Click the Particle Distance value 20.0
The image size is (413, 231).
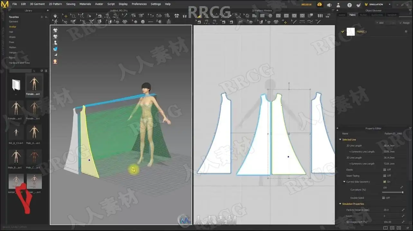coord(386,210)
